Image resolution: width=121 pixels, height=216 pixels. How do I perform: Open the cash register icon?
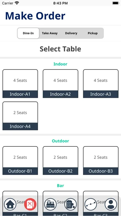click(50, 204)
